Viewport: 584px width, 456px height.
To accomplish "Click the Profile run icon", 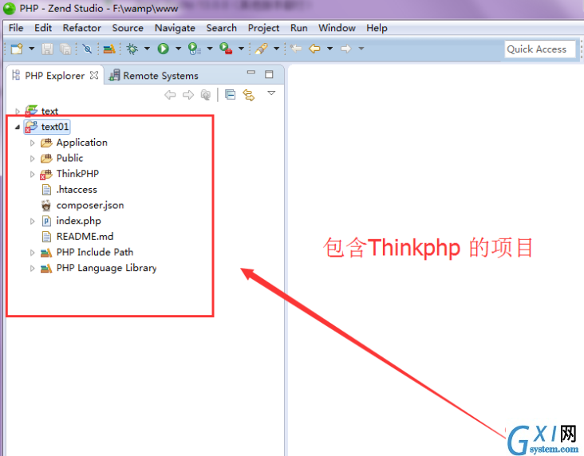I will click(195, 49).
